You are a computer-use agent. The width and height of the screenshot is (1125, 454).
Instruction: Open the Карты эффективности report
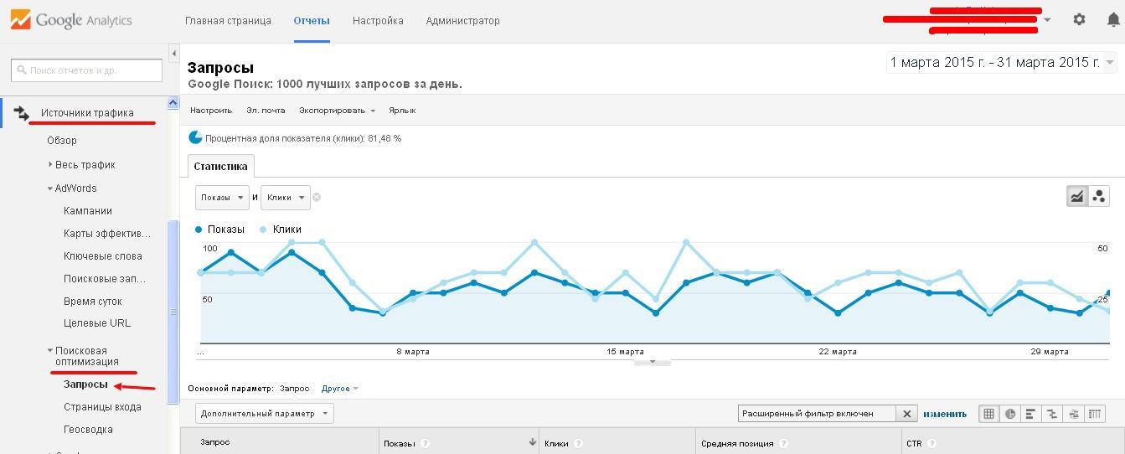(107, 234)
